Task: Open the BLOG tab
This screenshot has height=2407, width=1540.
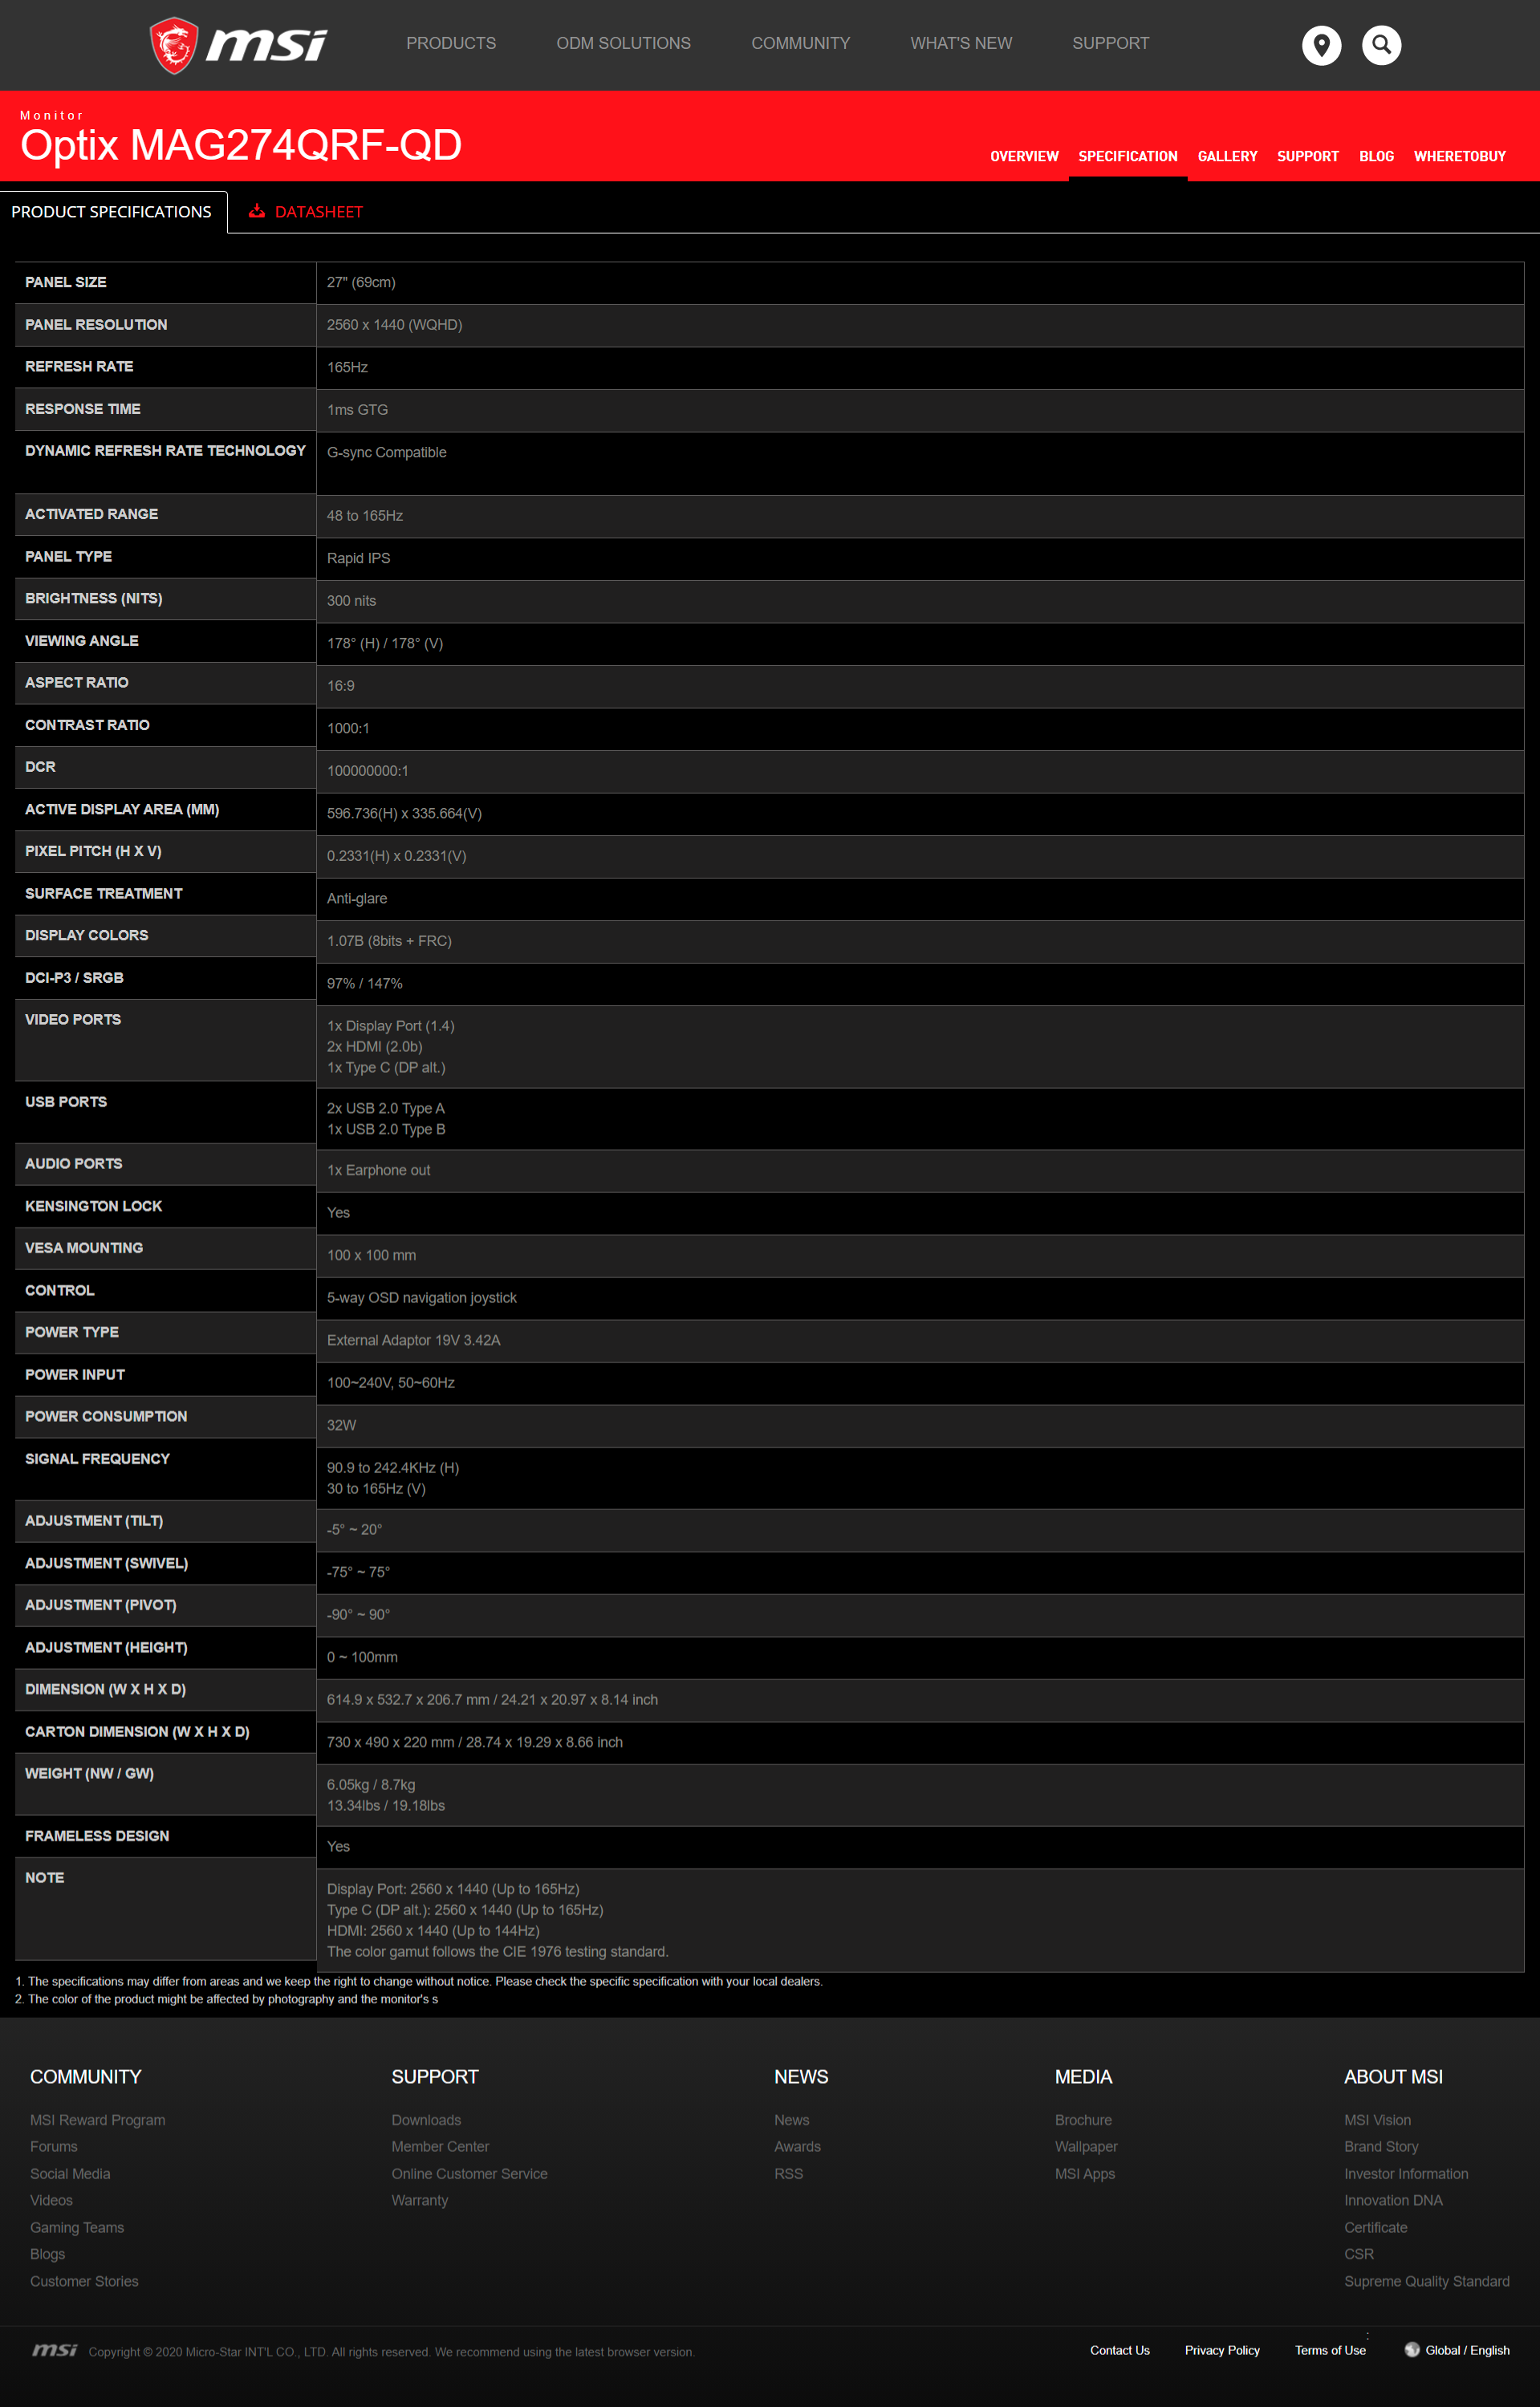Action: tap(1376, 156)
